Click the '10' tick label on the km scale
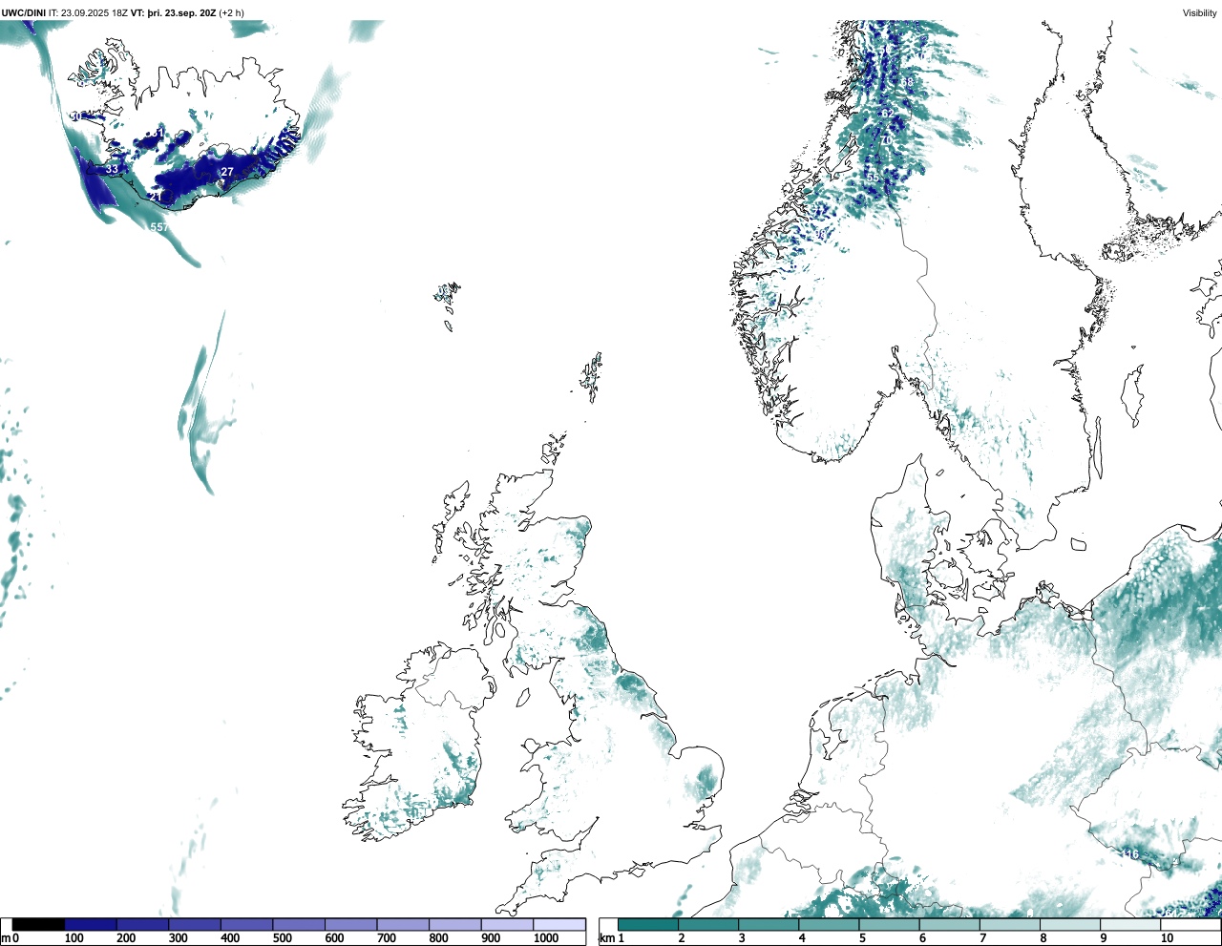 (1167, 938)
